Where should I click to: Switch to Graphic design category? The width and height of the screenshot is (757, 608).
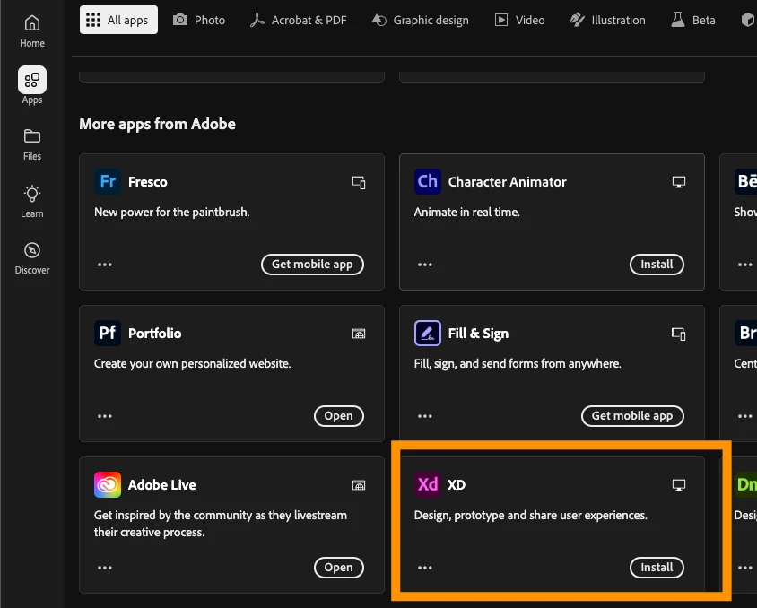420,20
